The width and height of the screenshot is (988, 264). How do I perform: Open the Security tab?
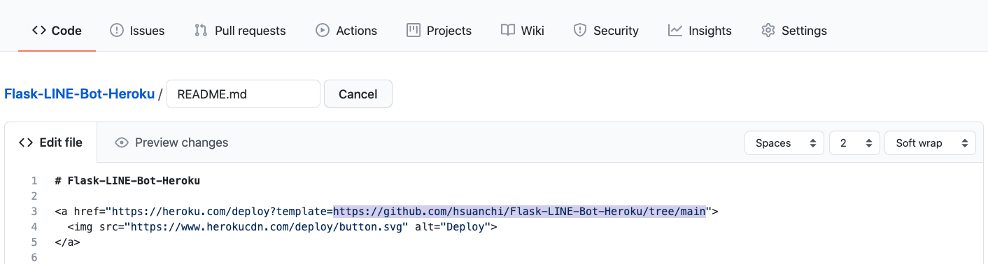(x=606, y=31)
